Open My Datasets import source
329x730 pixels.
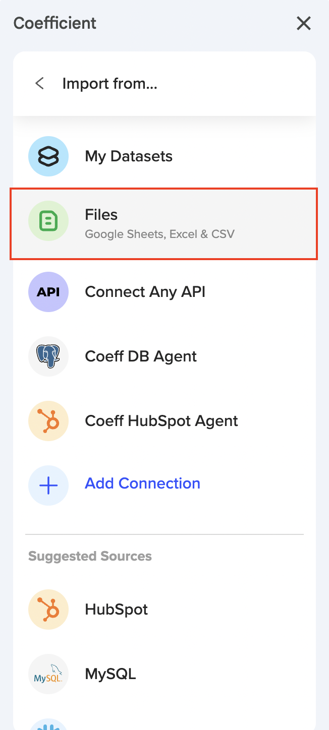click(x=129, y=156)
